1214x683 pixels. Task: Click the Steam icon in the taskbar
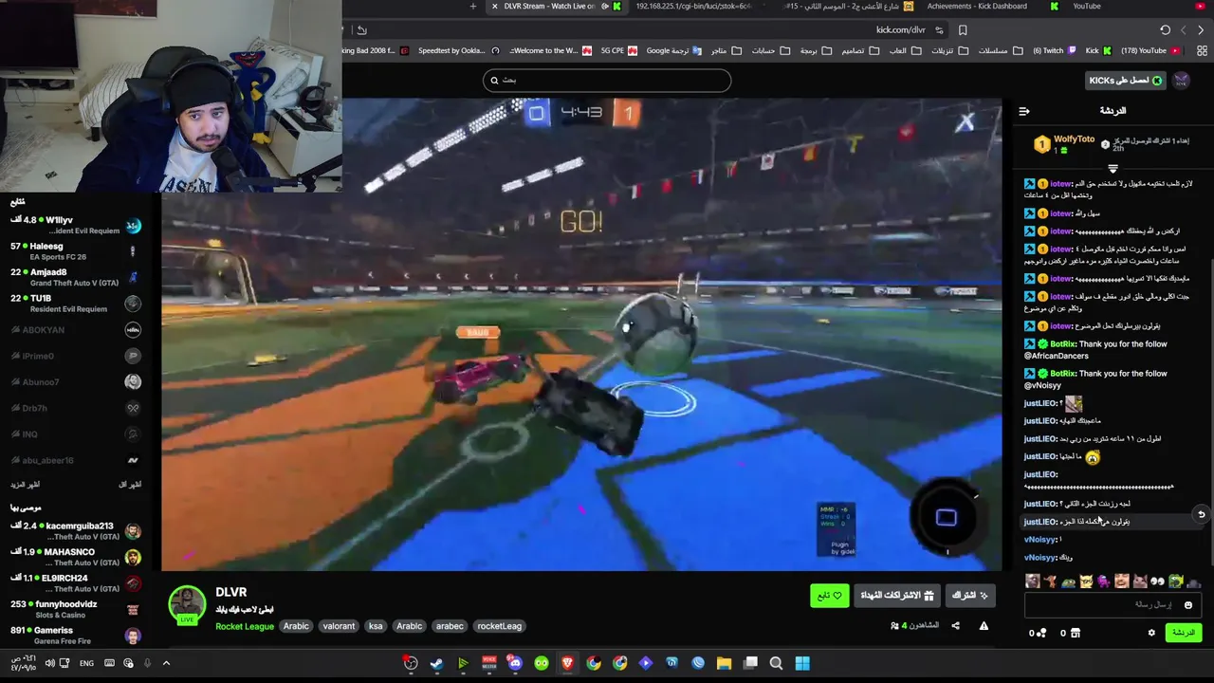click(x=436, y=663)
